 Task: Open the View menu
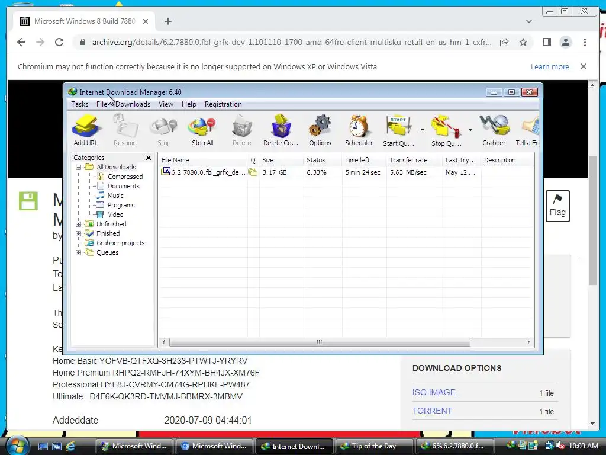click(x=166, y=104)
